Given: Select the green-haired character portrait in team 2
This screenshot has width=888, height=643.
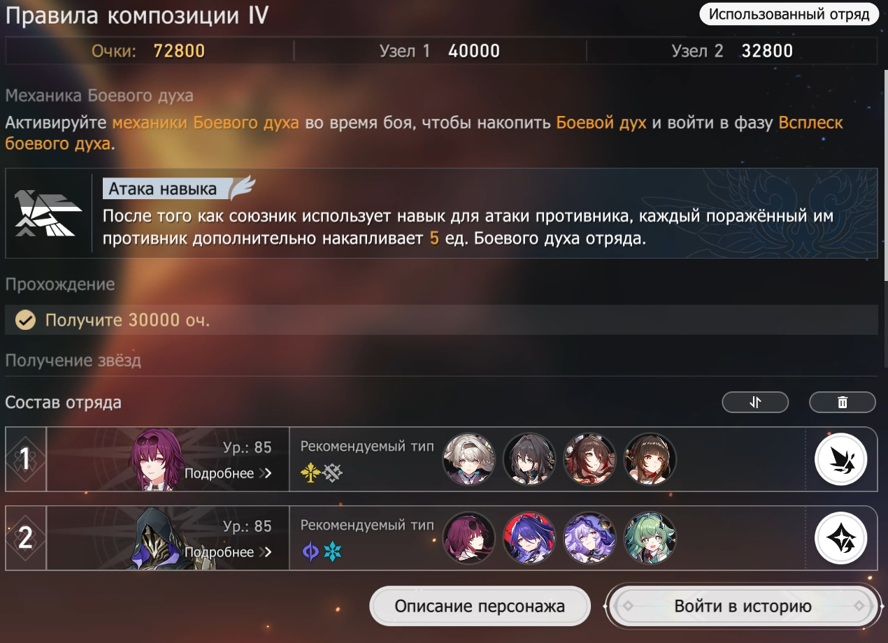Looking at the screenshot, I should [650, 537].
